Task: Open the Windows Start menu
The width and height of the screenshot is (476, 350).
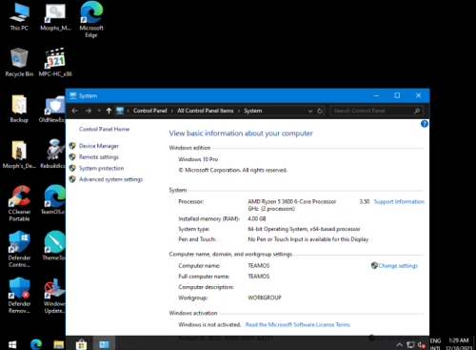Action: (12, 344)
